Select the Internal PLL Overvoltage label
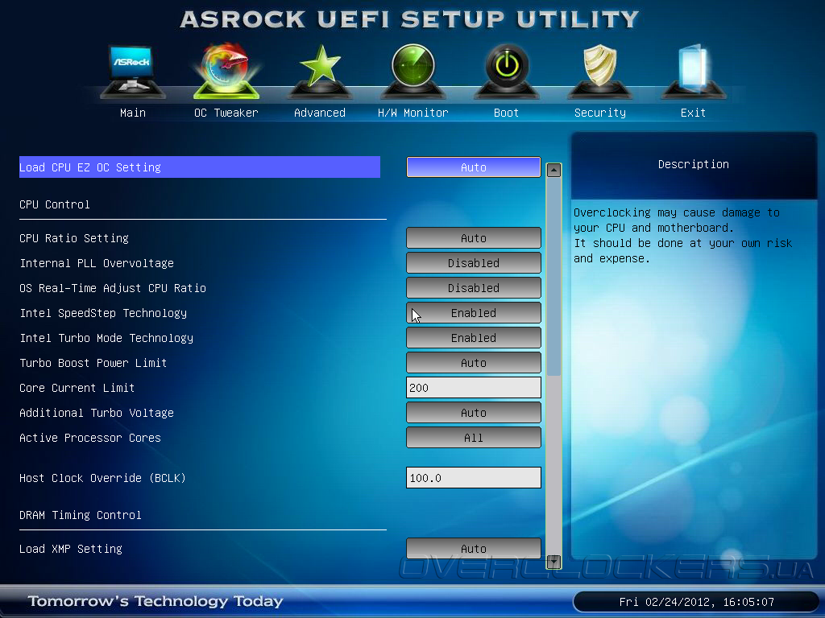The image size is (825, 618). (x=97, y=263)
